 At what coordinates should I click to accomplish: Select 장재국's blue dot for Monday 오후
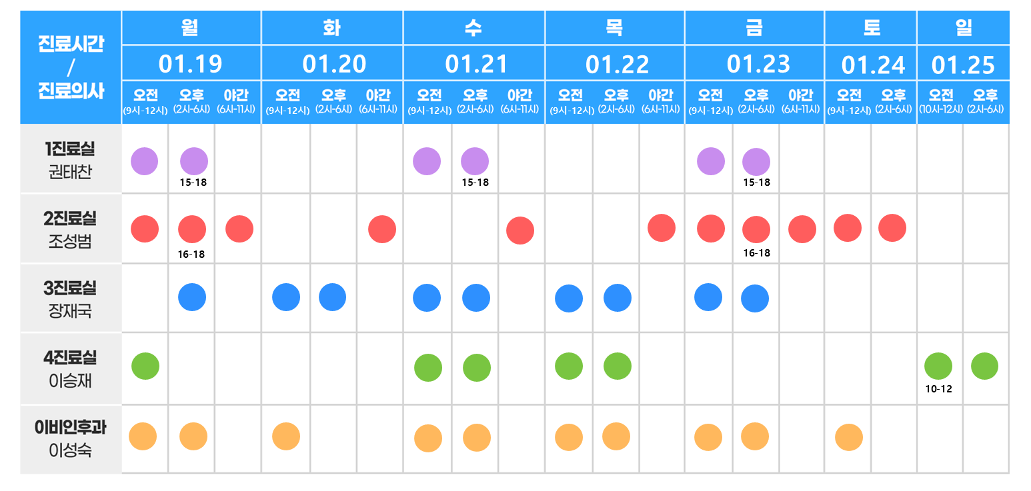pyautogui.click(x=192, y=297)
